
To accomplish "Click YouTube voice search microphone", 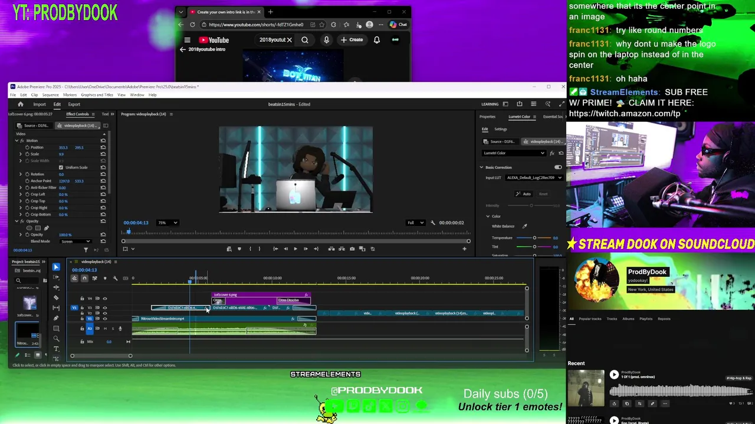I will 326,40.
